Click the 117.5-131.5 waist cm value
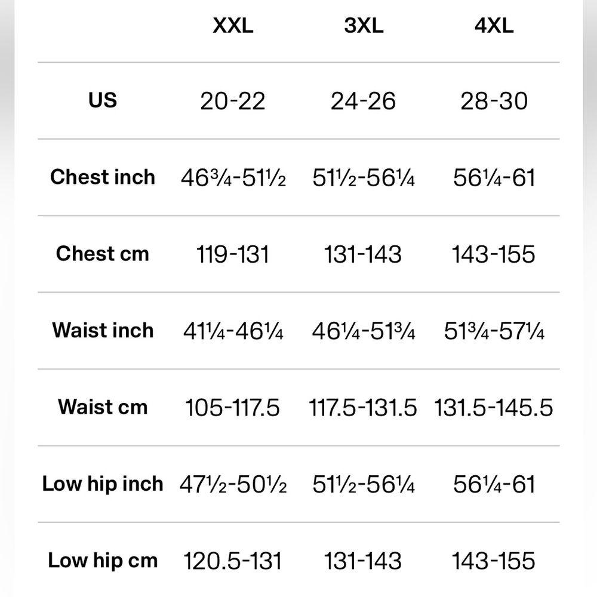The image size is (597, 597). [363, 407]
